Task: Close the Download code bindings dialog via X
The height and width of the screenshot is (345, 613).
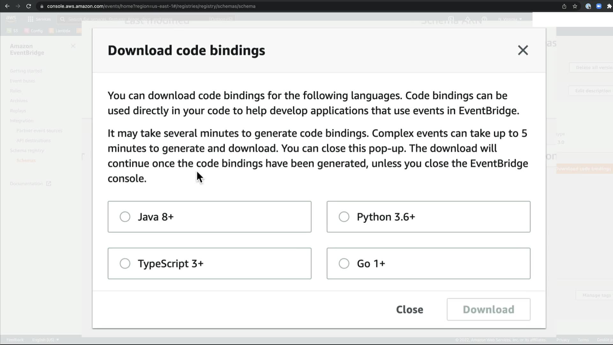Action: [x=523, y=50]
